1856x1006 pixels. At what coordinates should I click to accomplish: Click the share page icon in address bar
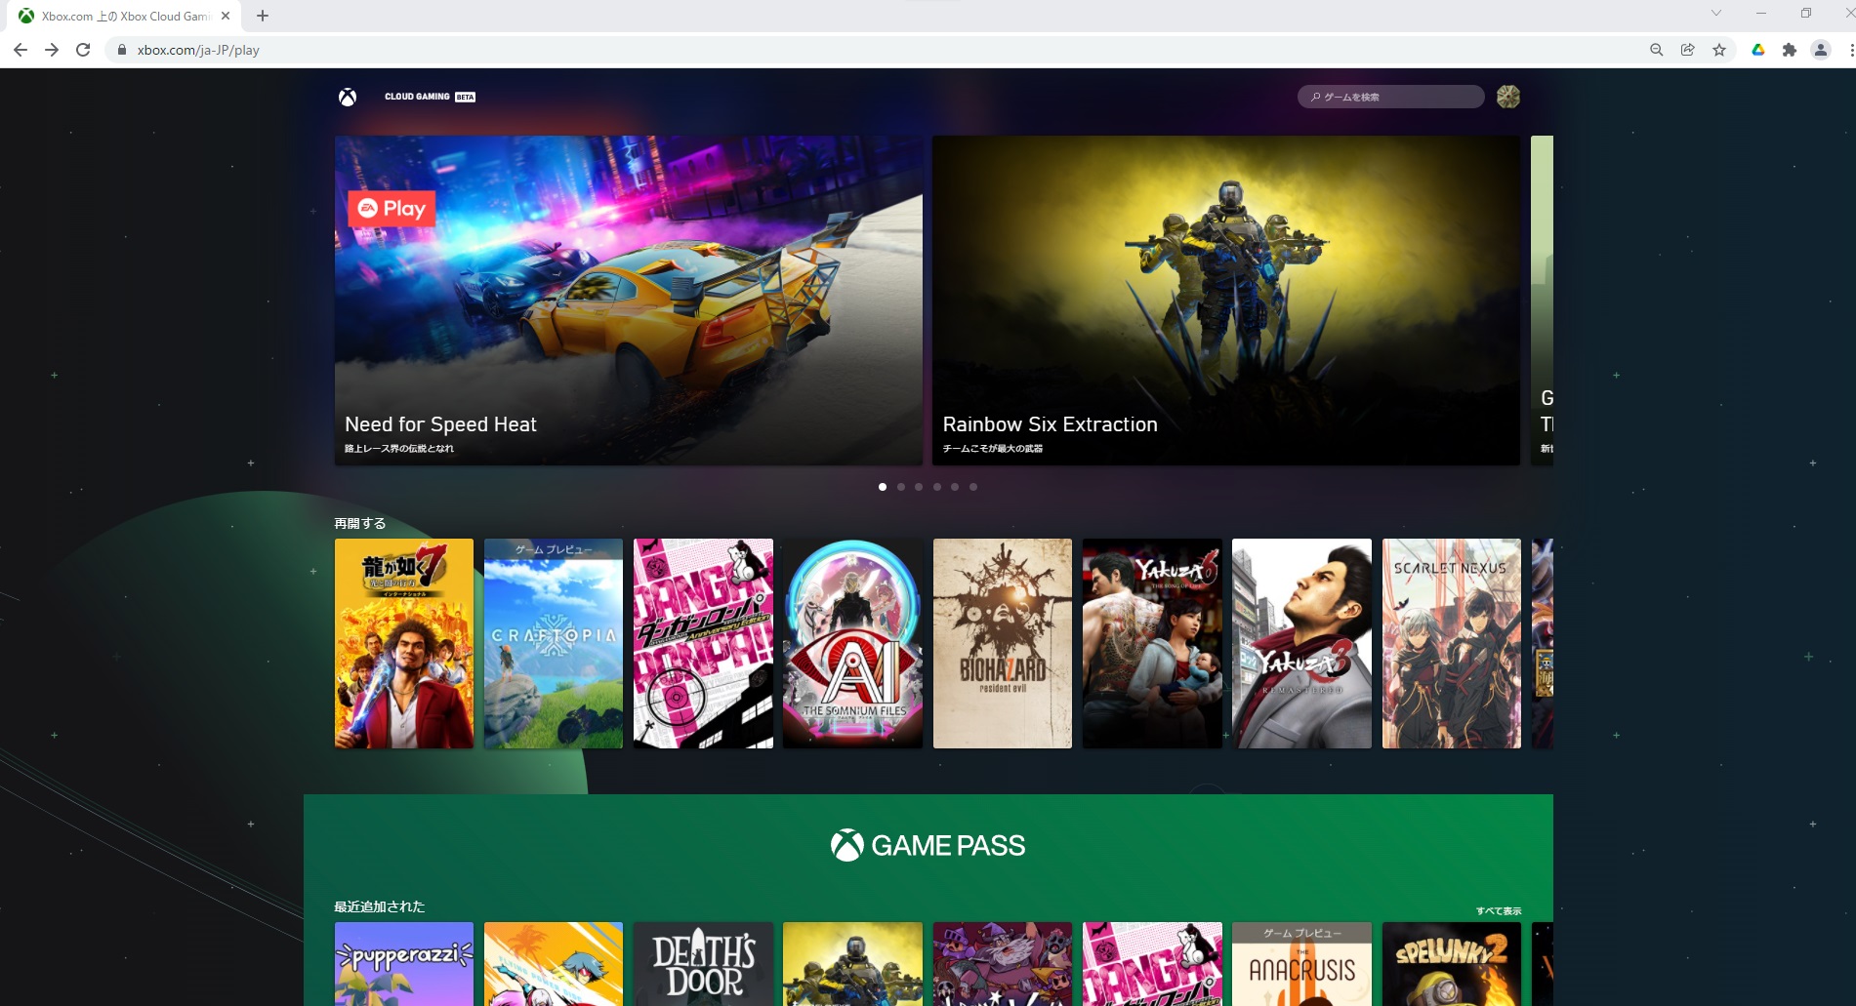point(1687,50)
